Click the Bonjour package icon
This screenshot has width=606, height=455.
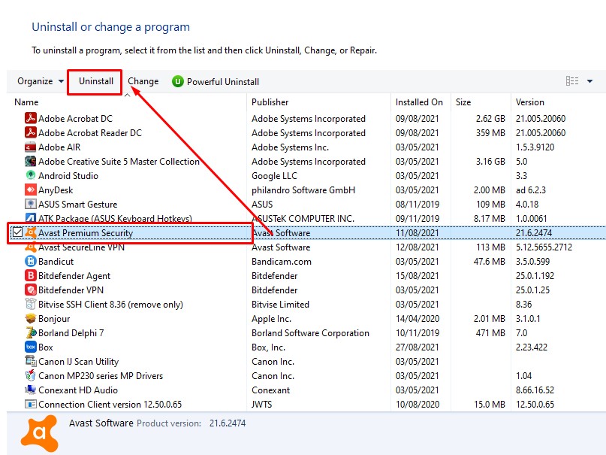tap(31, 318)
